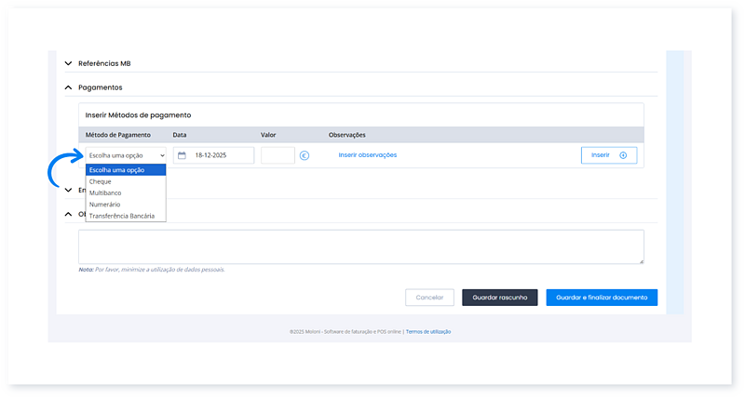Click the plus icon on Inserir button

tap(623, 155)
